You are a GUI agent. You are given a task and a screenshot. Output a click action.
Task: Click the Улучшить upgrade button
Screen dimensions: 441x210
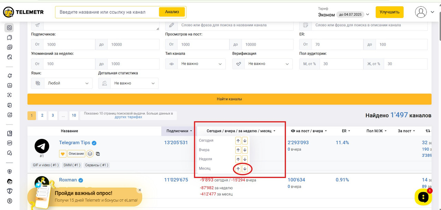pos(389,12)
